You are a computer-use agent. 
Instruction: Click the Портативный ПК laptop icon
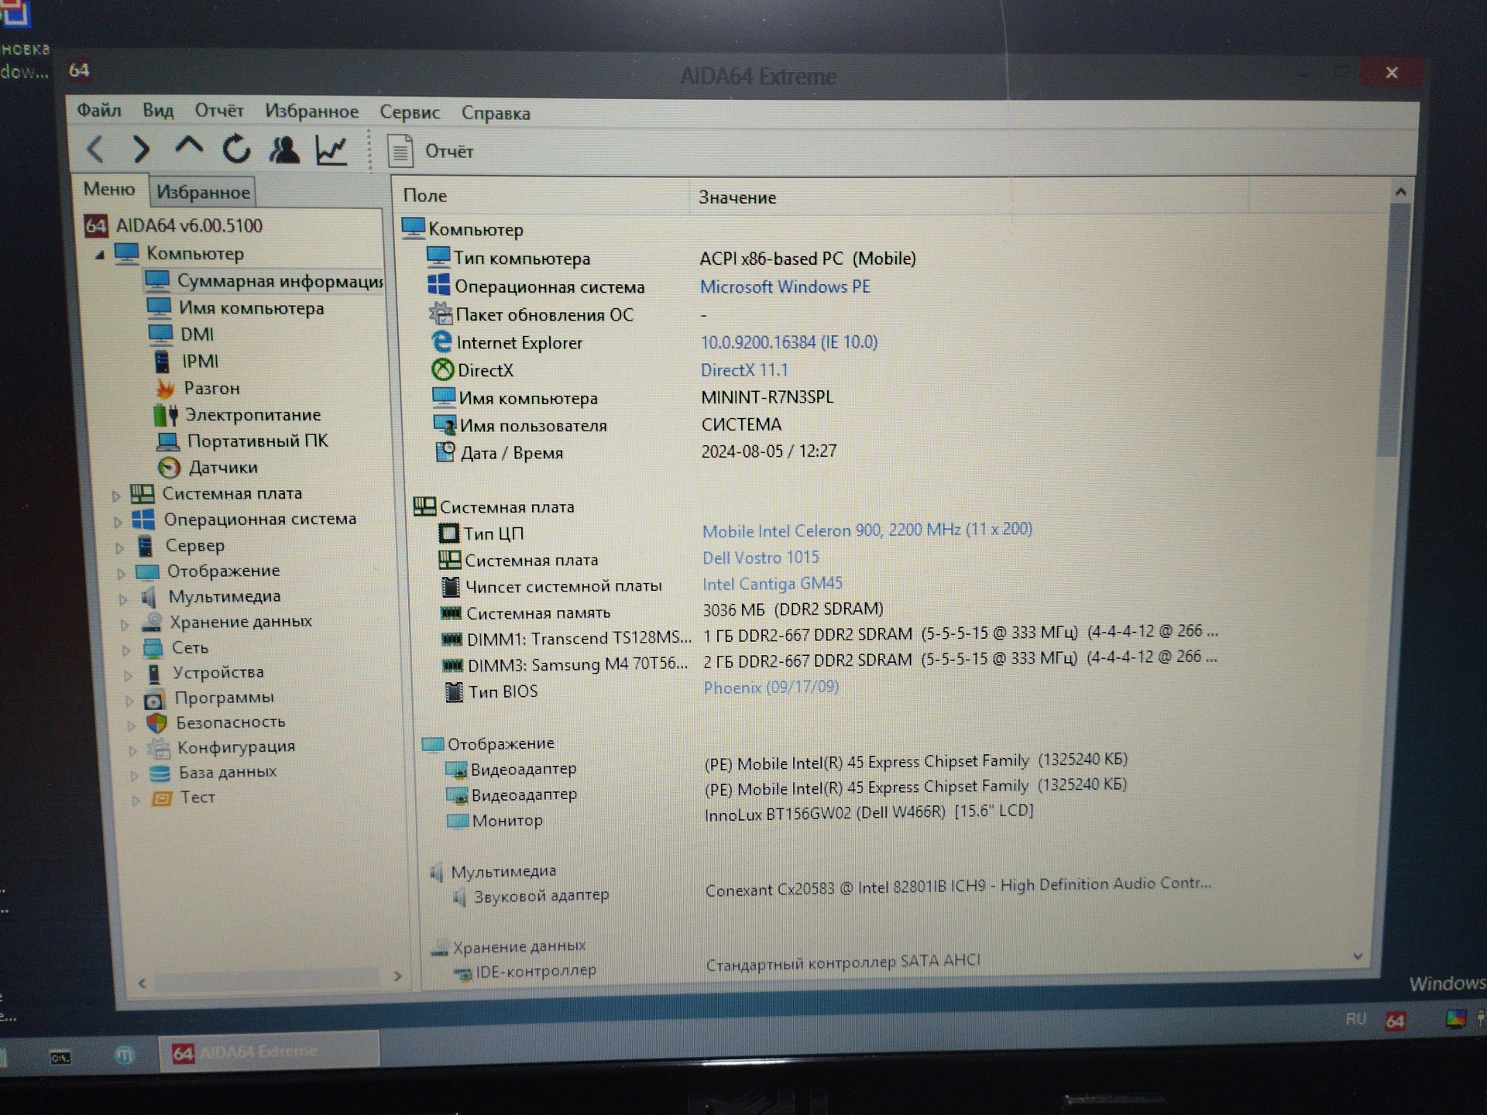168,441
